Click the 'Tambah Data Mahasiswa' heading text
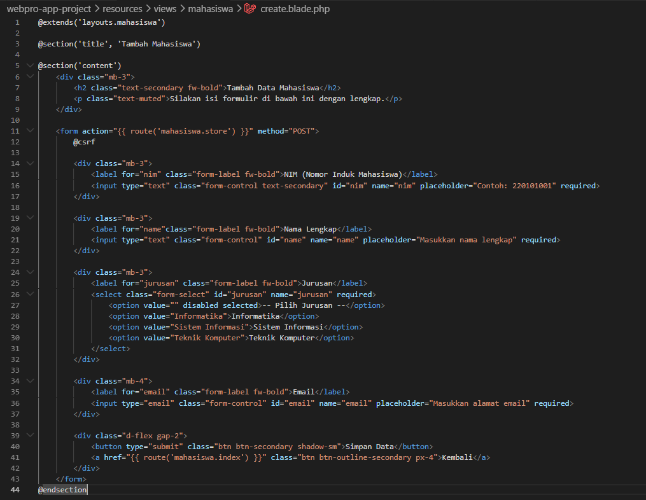The height and width of the screenshot is (500, 646). [x=273, y=88]
